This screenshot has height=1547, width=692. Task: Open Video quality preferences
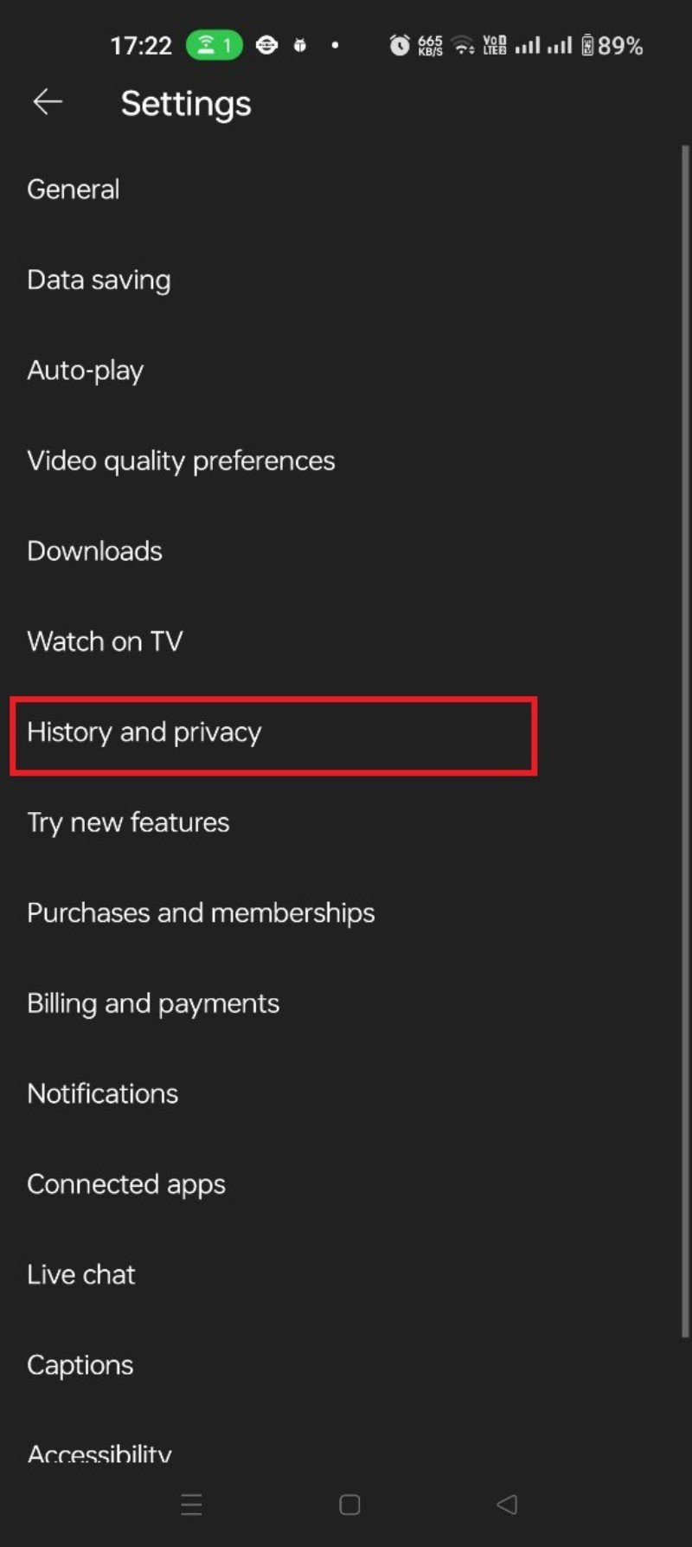pos(181,461)
